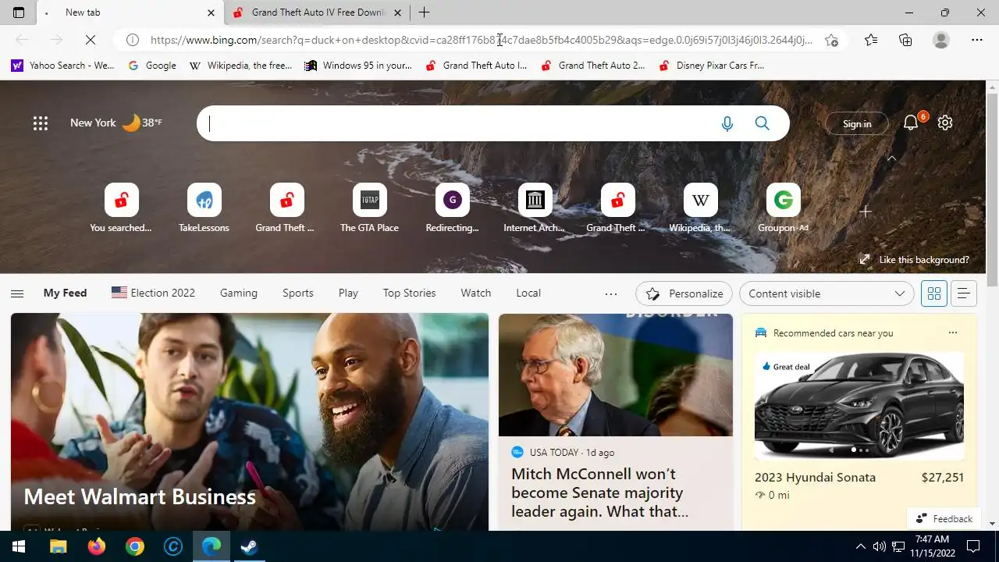The width and height of the screenshot is (999, 562).
Task: Open the cars card options ellipsis
Action: click(952, 333)
